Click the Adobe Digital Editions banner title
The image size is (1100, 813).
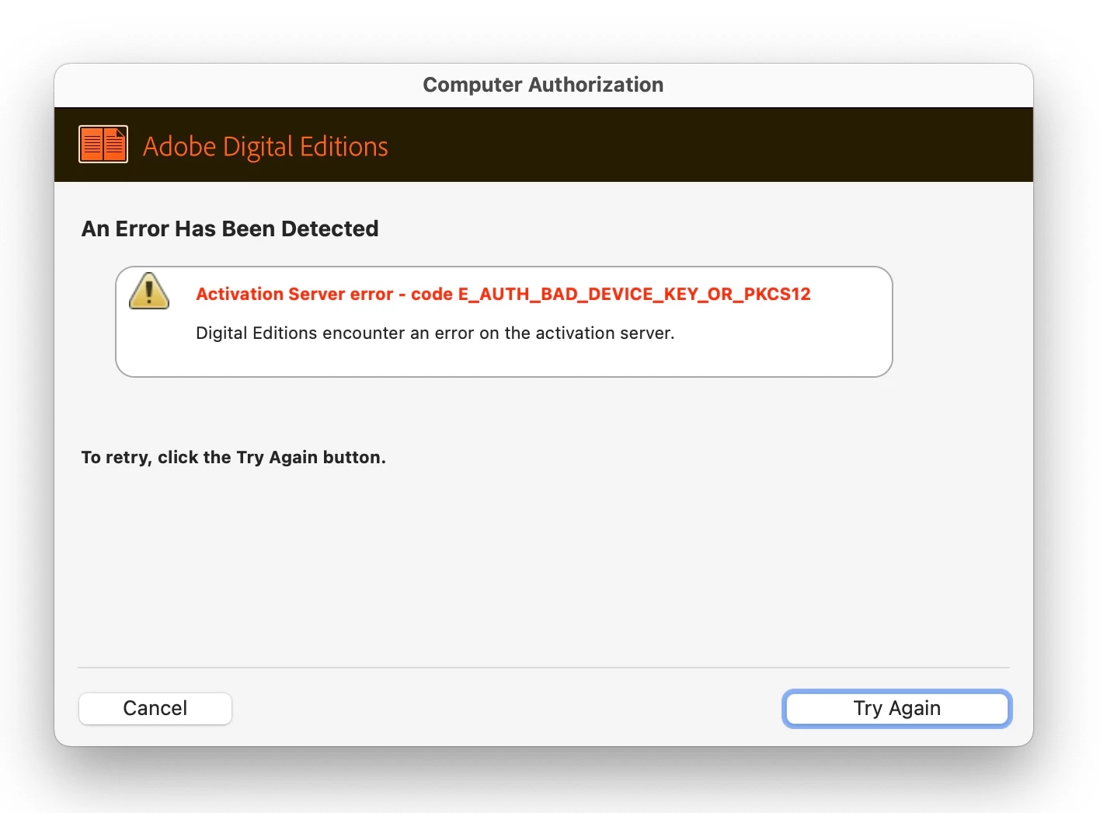(x=266, y=146)
